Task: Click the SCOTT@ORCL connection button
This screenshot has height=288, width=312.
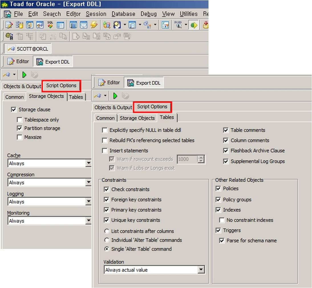Action: tap(28, 49)
